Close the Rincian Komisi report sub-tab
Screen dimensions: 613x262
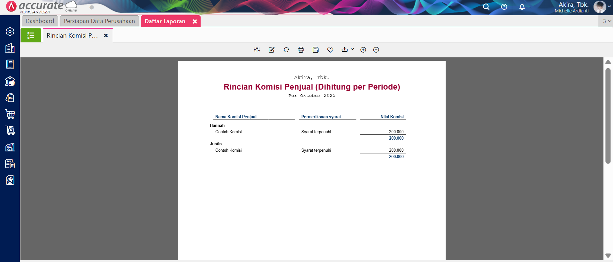point(106,35)
